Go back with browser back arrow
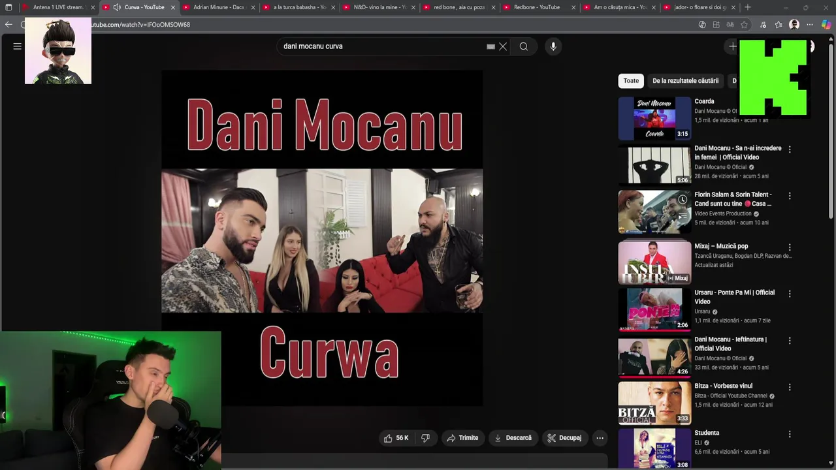The width and height of the screenshot is (836, 470). [x=8, y=25]
